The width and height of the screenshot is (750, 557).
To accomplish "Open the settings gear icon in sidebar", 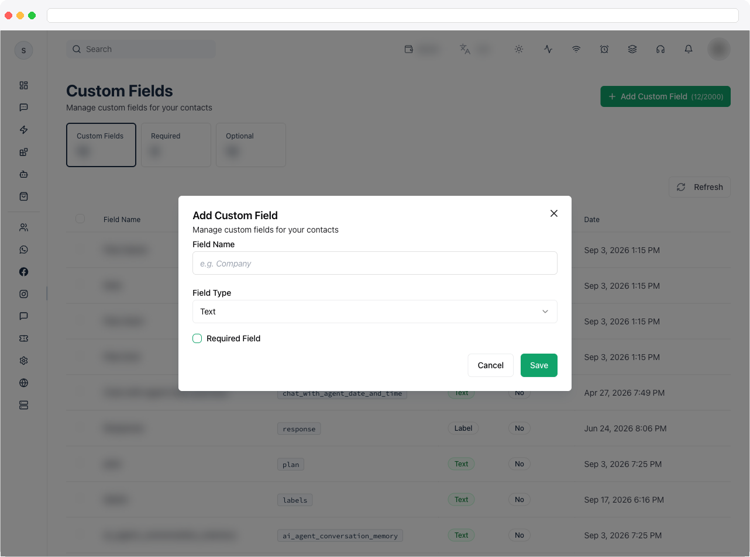I will point(23,361).
